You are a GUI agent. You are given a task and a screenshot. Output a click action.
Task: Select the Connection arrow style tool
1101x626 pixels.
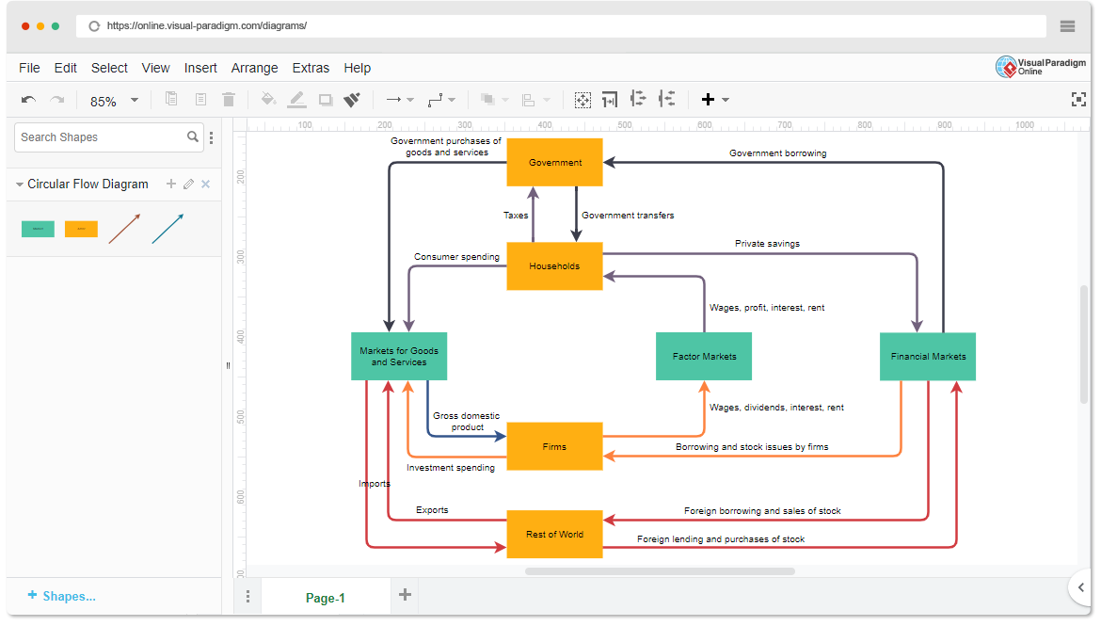click(394, 100)
